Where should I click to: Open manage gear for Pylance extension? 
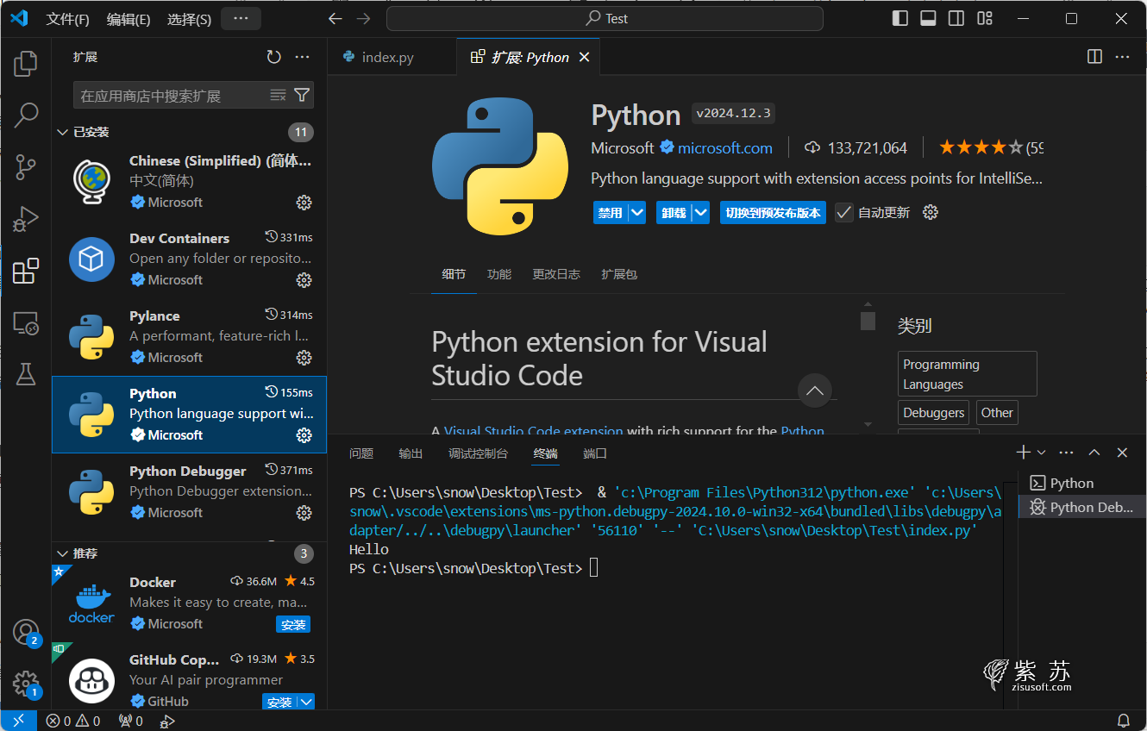coord(304,358)
